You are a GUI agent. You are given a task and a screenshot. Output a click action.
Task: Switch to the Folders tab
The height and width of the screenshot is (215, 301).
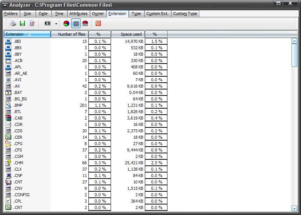pyautogui.click(x=11, y=14)
